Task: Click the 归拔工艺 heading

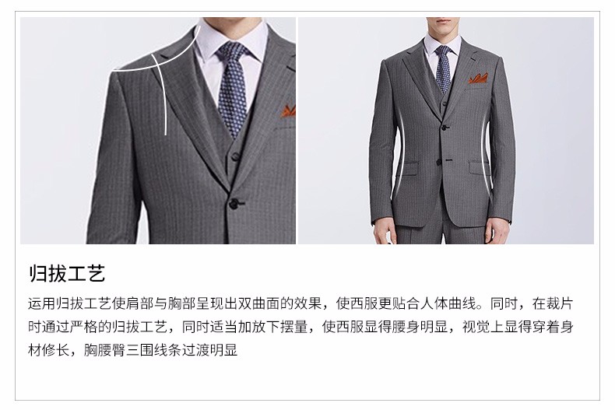Action: (x=67, y=273)
